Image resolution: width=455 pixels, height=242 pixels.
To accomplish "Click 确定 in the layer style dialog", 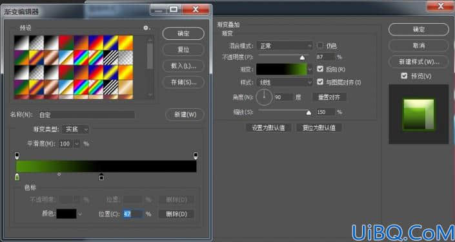I will point(419,30).
